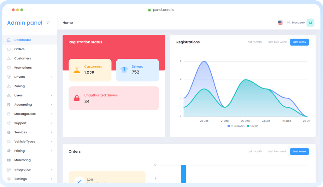Toggle Customers series in chart legend
This screenshot has width=323, height=187.
coord(236,126)
